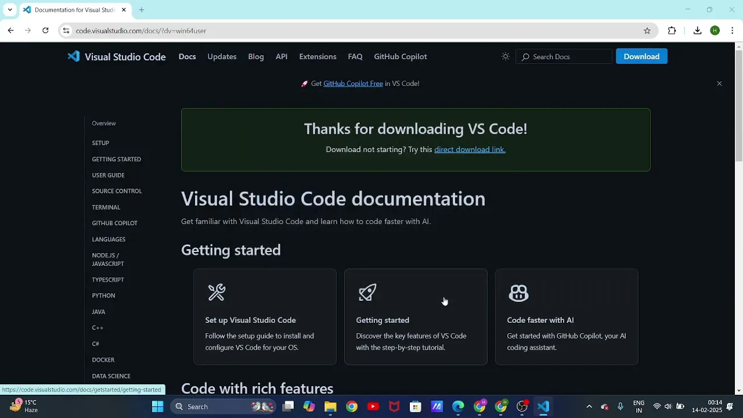This screenshot has height=418, width=743.
Task: Select Overview in the docs sidebar
Action: point(104,123)
